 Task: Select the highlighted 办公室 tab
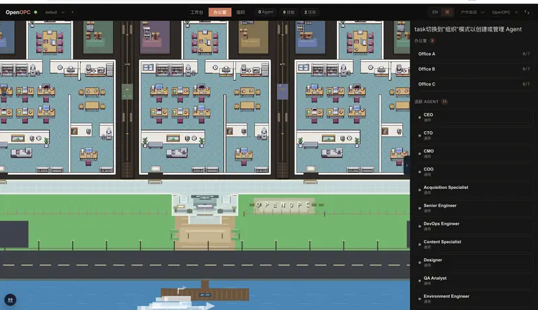click(x=220, y=12)
